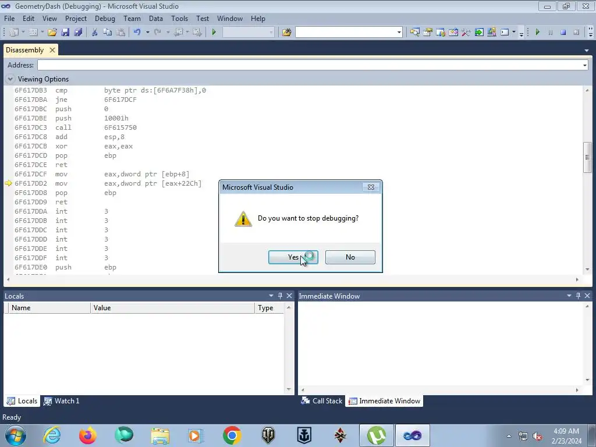Image resolution: width=596 pixels, height=447 pixels.
Task: Close the Microsoft Visual Studio dialog
Action: pyautogui.click(x=371, y=187)
